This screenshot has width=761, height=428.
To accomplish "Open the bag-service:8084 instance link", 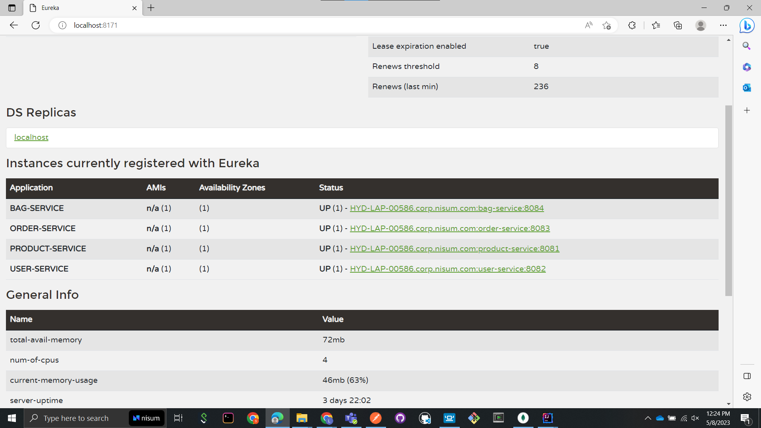I will point(447,208).
